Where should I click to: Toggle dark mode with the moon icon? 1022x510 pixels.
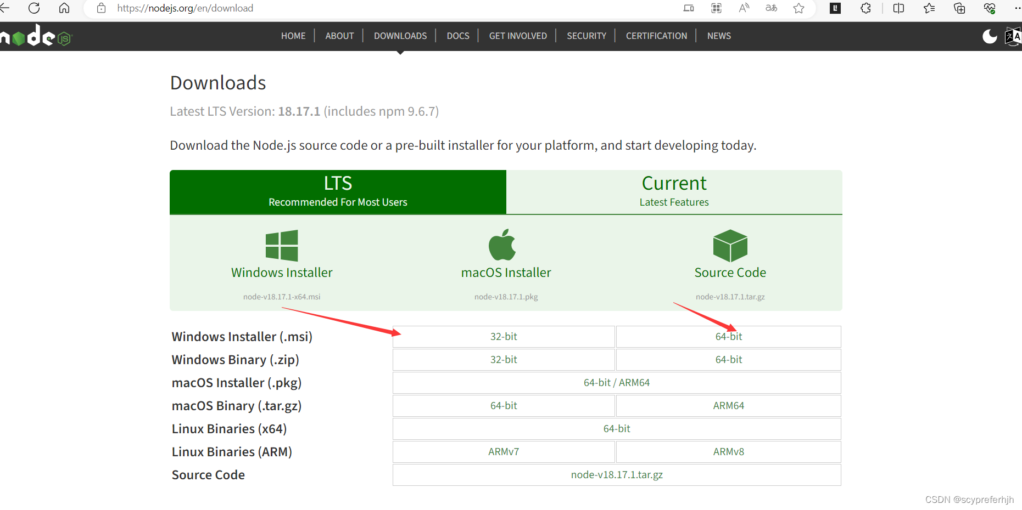(x=989, y=36)
